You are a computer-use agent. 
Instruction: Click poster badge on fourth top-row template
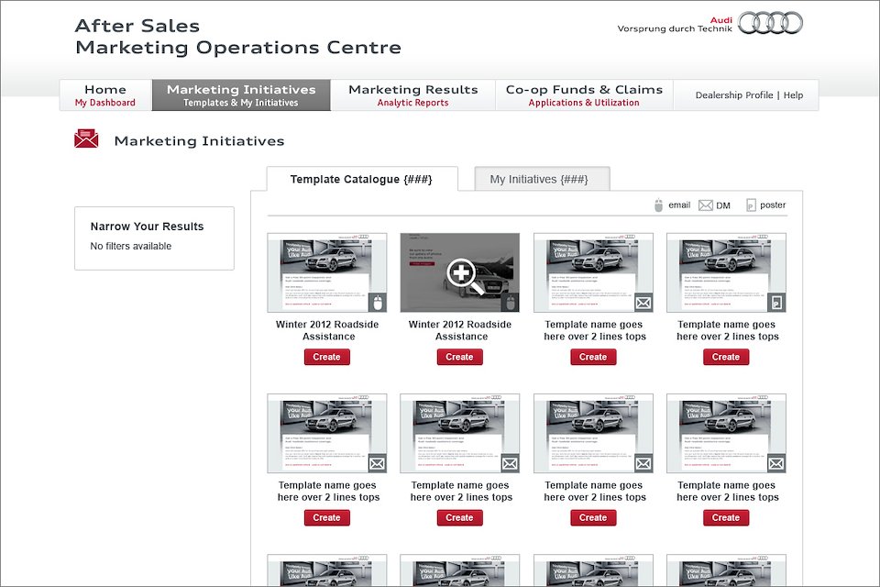click(776, 303)
